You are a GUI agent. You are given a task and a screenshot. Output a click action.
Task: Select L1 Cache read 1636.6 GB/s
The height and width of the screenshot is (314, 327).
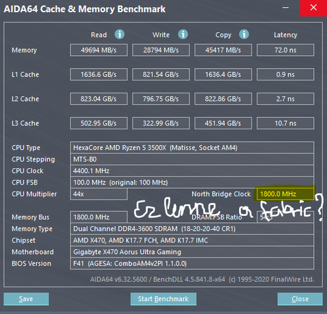point(99,74)
